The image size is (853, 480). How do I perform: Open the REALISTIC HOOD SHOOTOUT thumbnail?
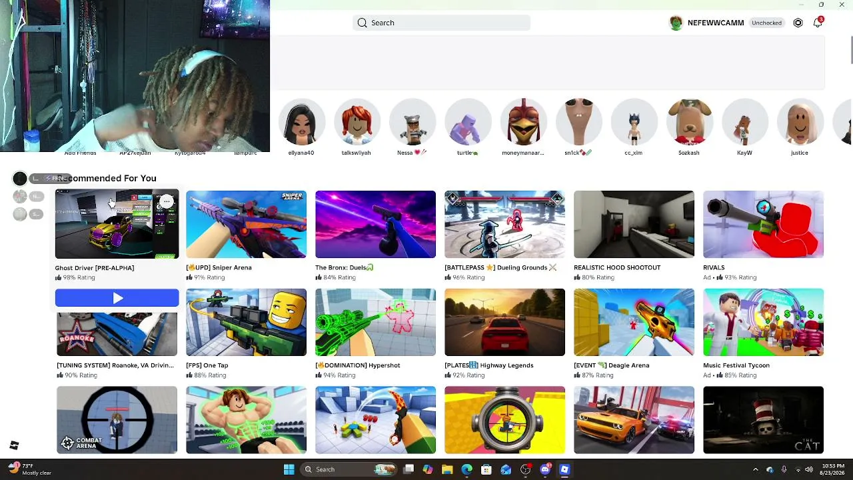pos(634,225)
